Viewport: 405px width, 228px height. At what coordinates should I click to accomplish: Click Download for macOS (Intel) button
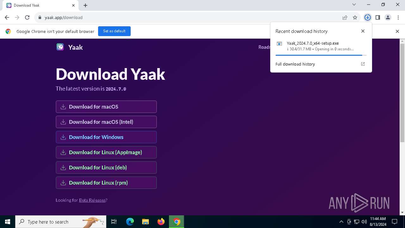click(106, 122)
